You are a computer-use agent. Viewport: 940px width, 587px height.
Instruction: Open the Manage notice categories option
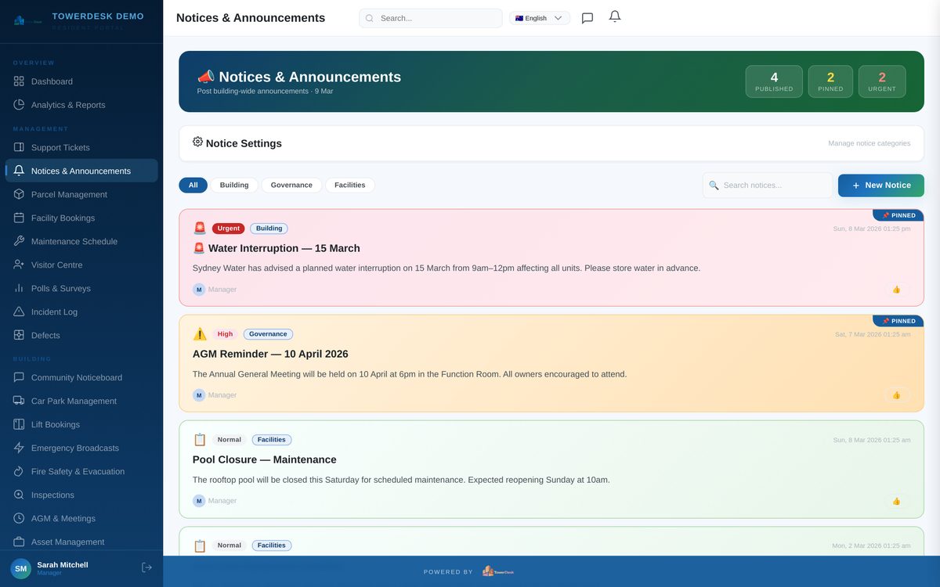tap(869, 142)
